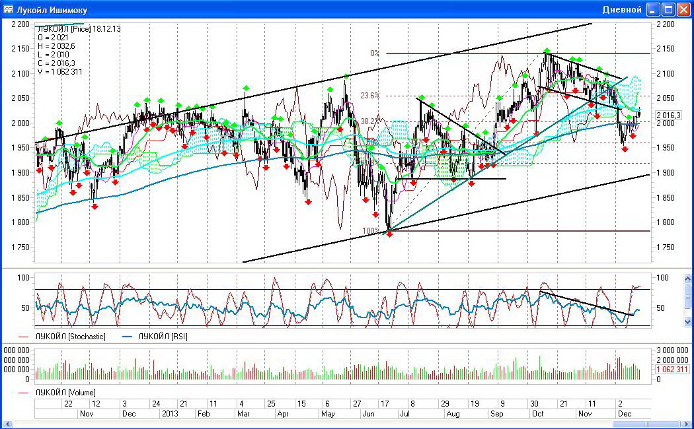694x429 pixels.
Task: Click the Jun month label on date axis
Action: pos(368,414)
